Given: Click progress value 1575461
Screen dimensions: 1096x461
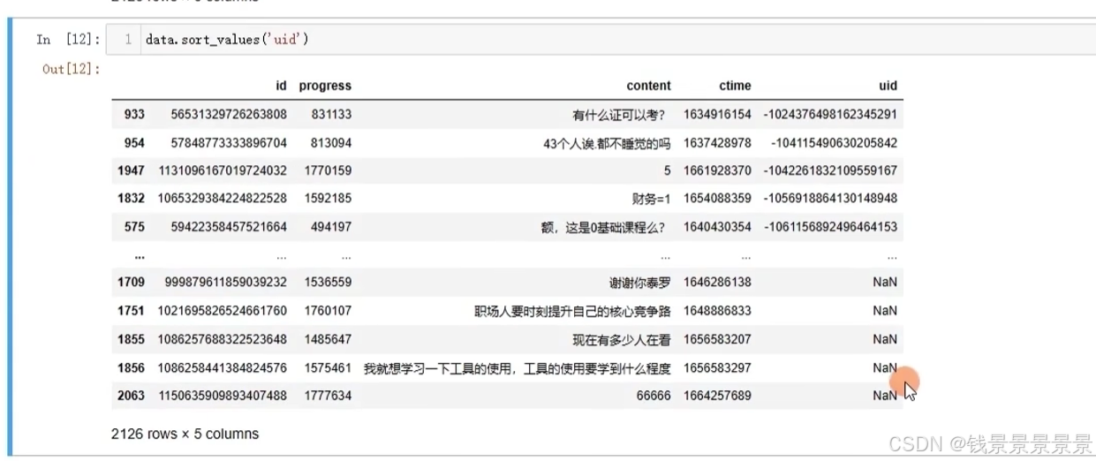Looking at the screenshot, I should (328, 367).
